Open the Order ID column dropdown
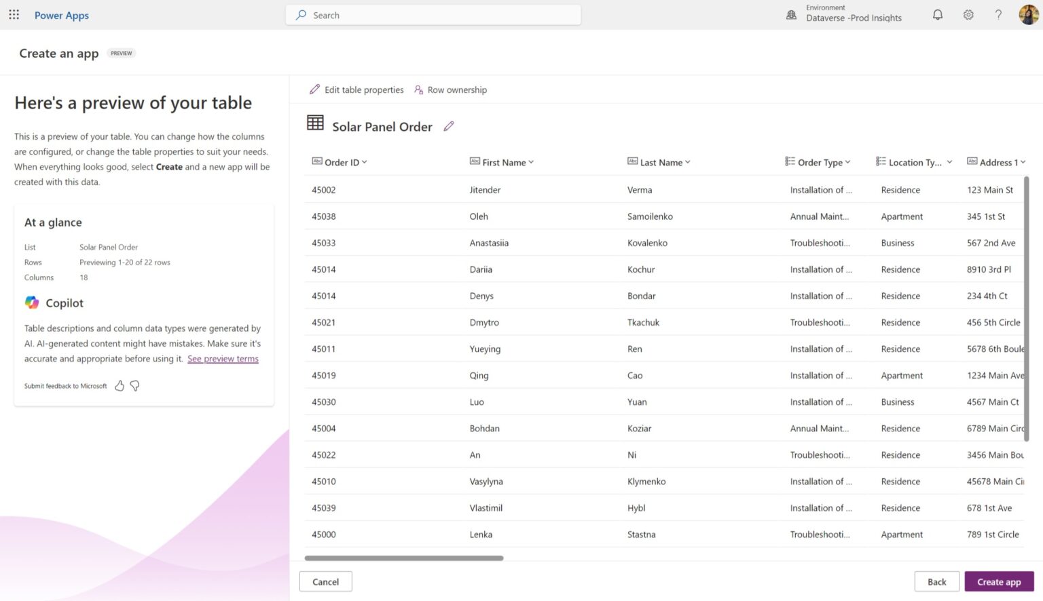 364,162
